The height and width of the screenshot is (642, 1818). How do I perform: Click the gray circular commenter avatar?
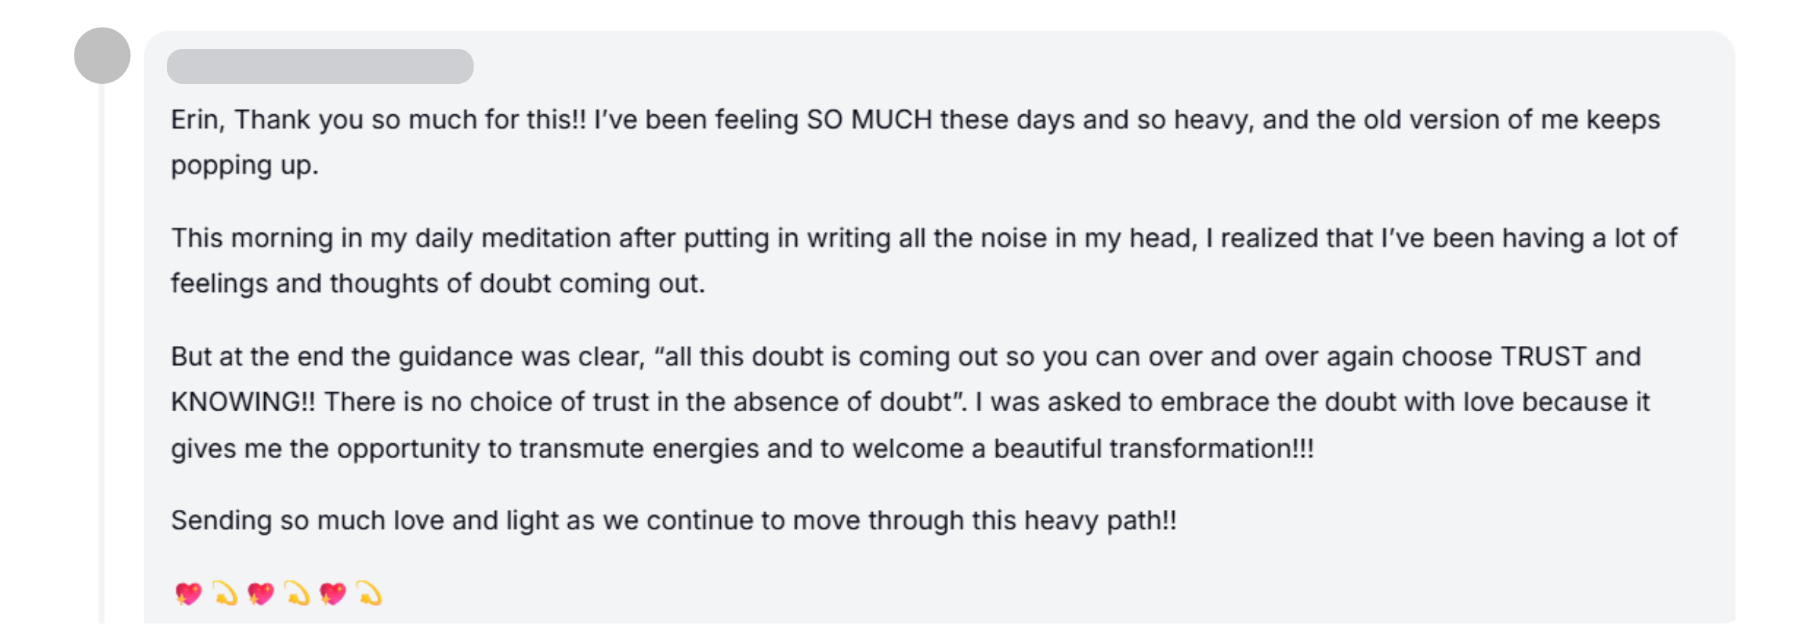[x=102, y=55]
